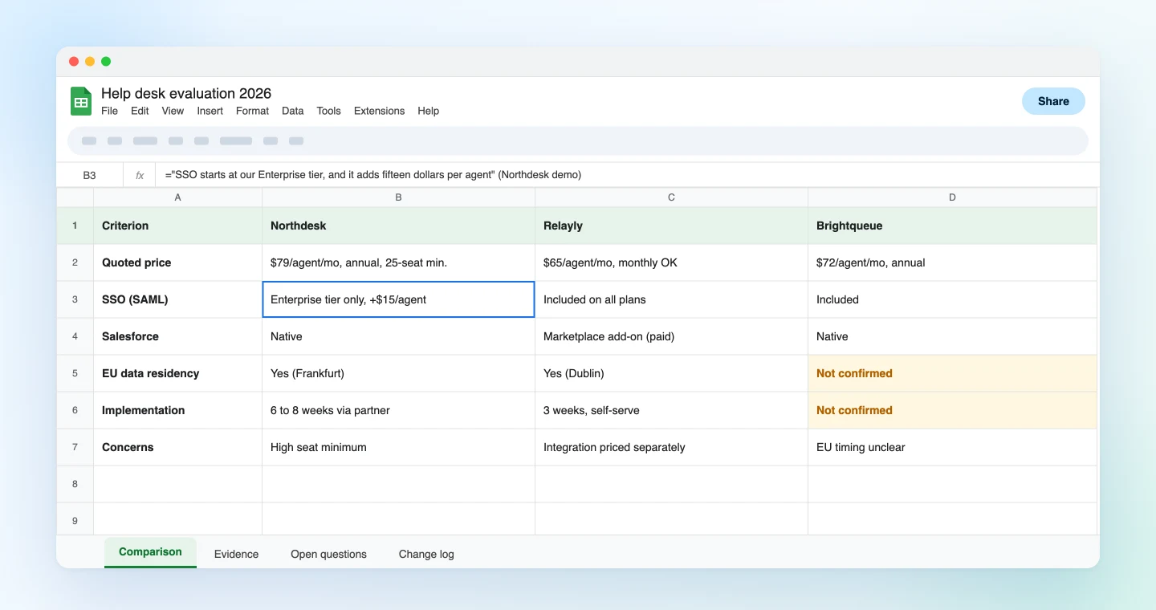This screenshot has width=1156, height=610.
Task: Click the document title Help desk evaluation 2026
Action: [186, 93]
